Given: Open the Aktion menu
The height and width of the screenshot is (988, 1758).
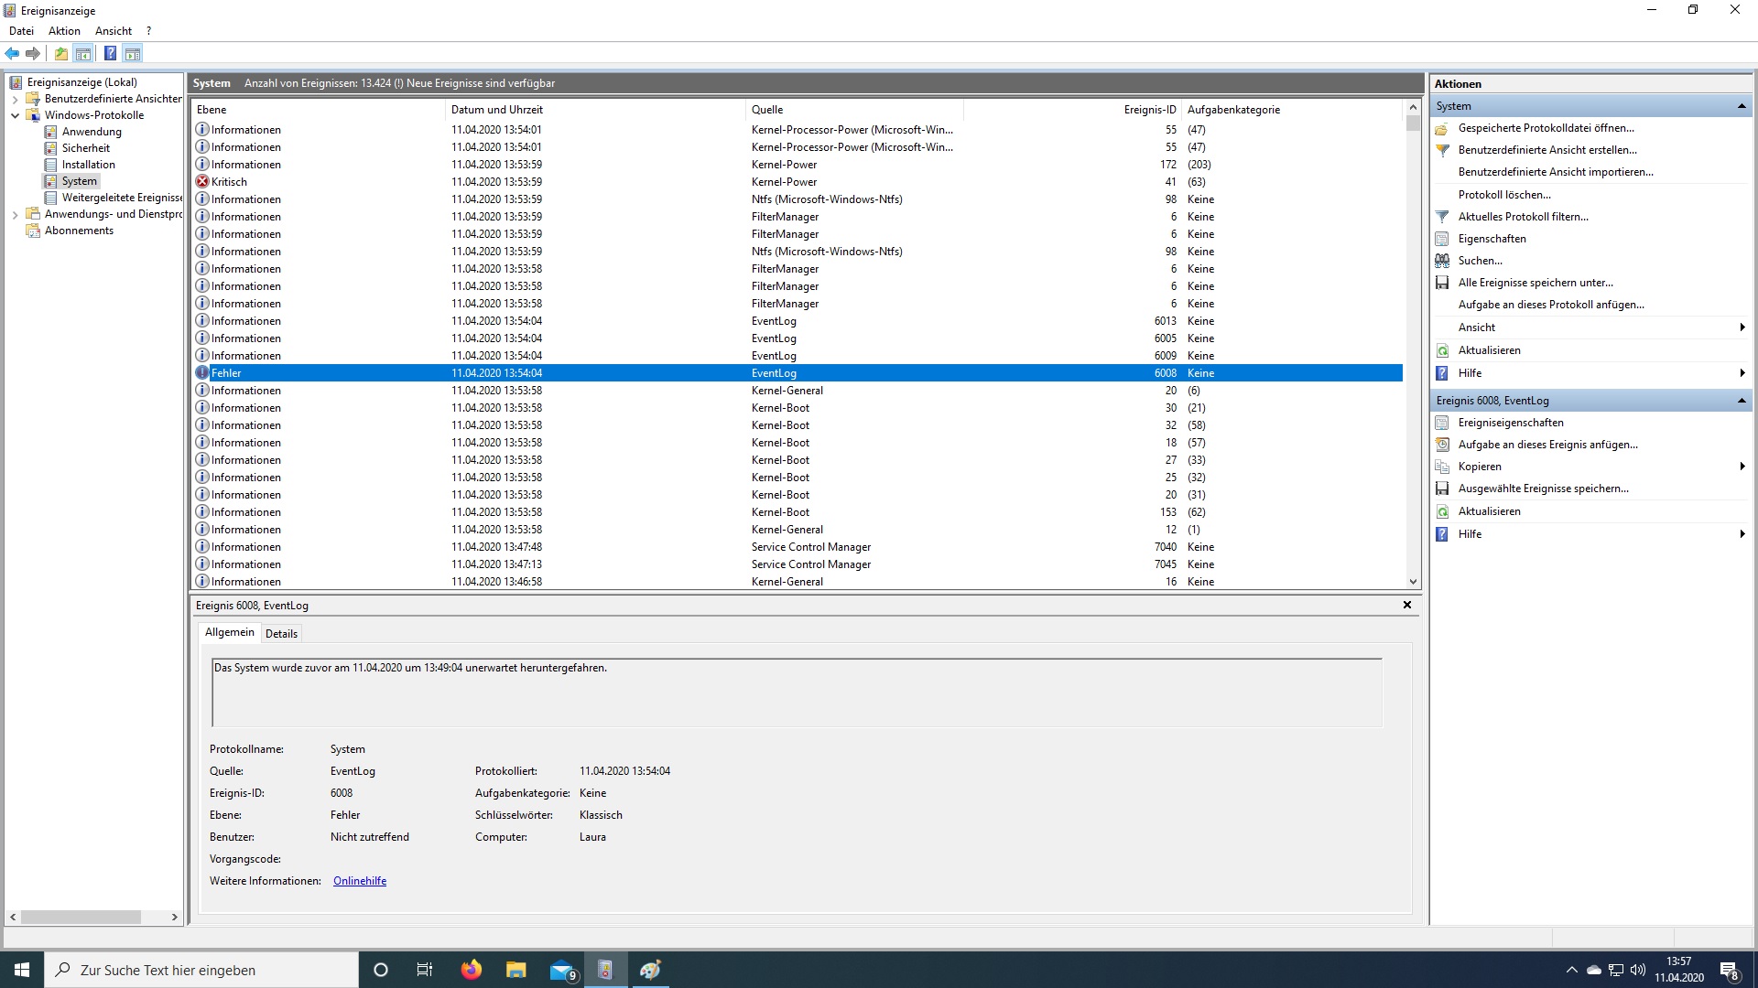Looking at the screenshot, I should click(64, 31).
